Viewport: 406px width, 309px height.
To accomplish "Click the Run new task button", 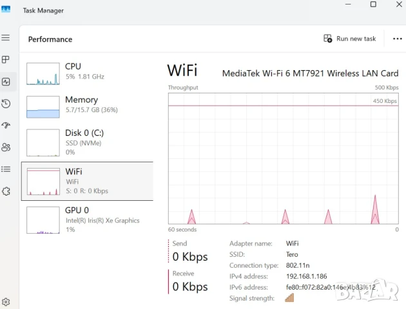I will tap(350, 39).
